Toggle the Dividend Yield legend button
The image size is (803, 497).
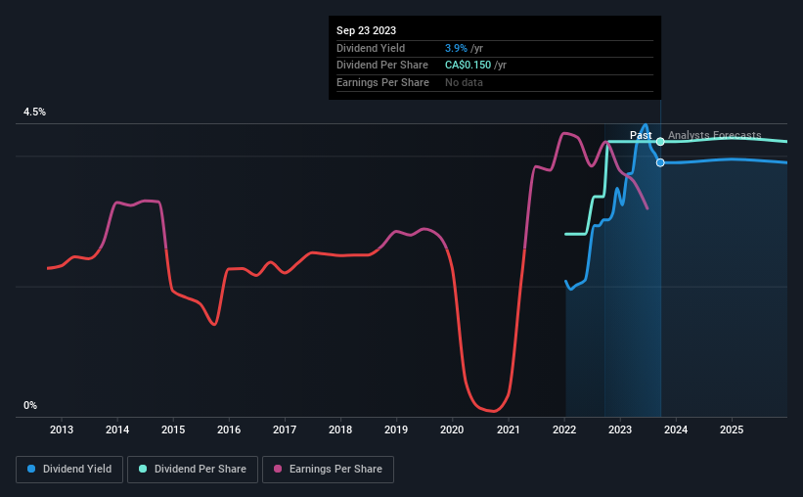(x=69, y=469)
